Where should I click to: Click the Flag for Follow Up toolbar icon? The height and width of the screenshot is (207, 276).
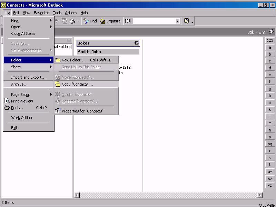(57, 21)
